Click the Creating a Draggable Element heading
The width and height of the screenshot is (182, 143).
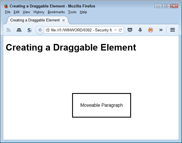[x=71, y=47]
